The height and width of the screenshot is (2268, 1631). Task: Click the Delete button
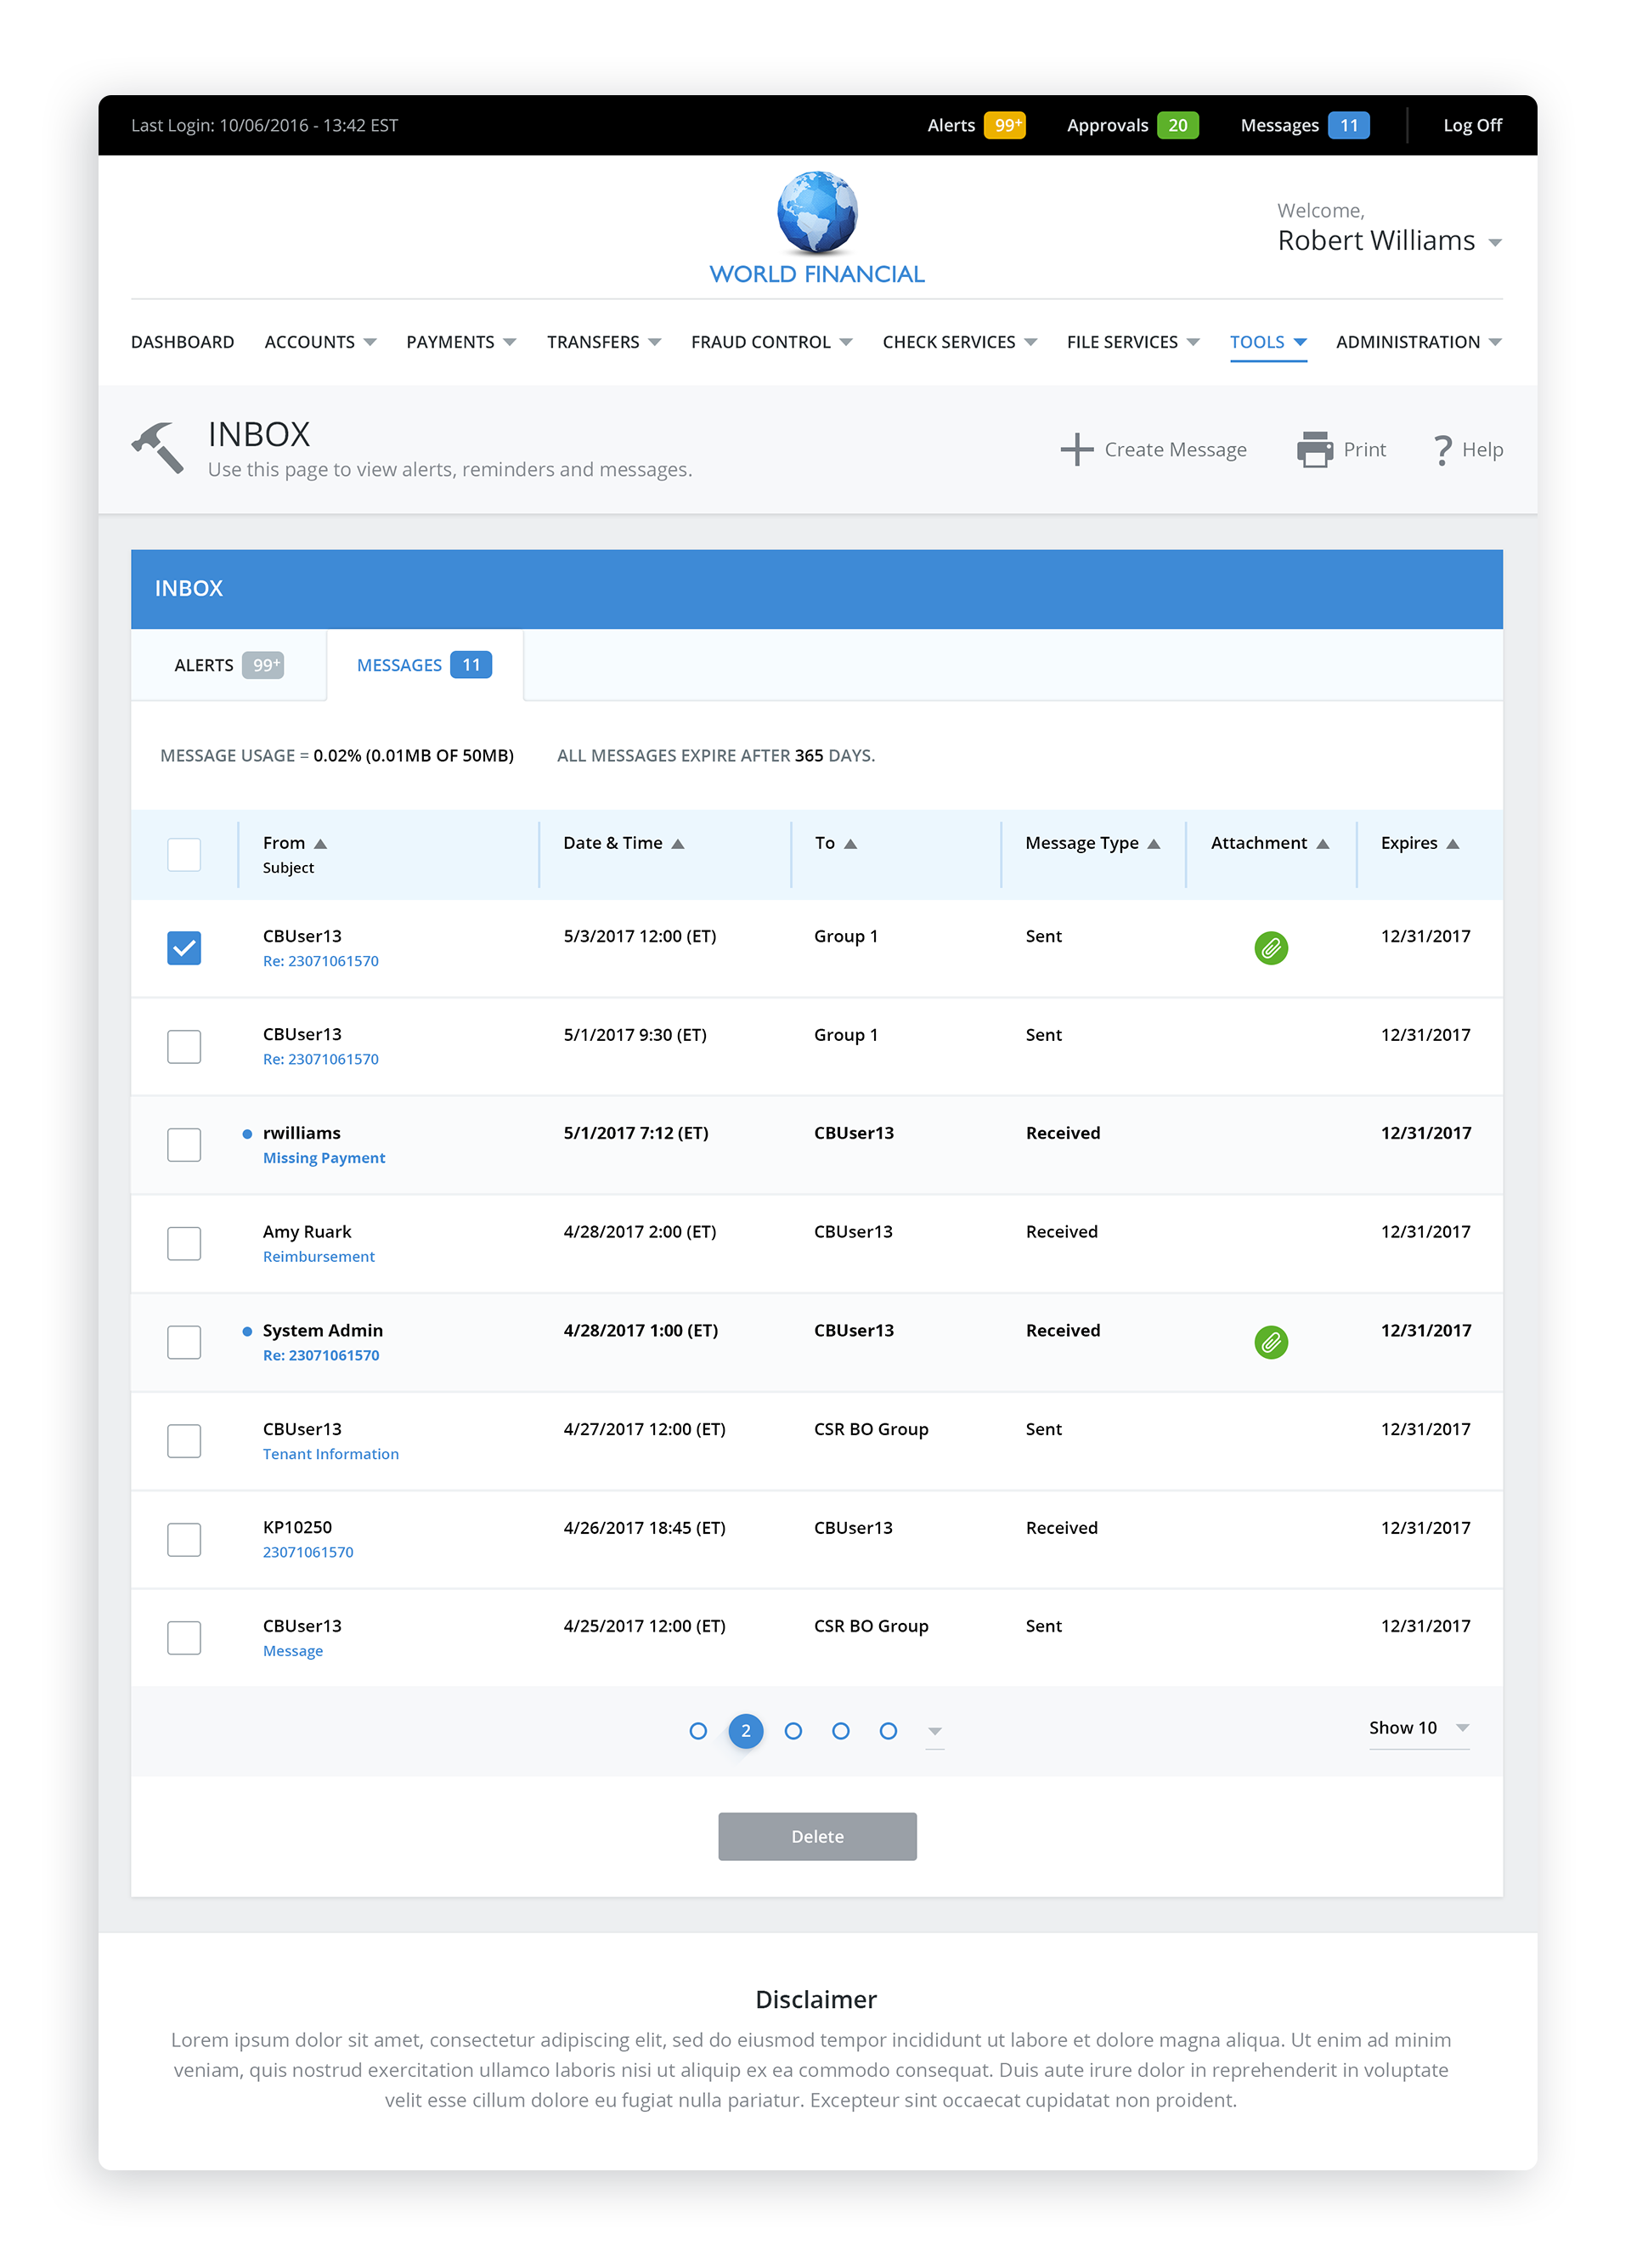[x=816, y=1836]
